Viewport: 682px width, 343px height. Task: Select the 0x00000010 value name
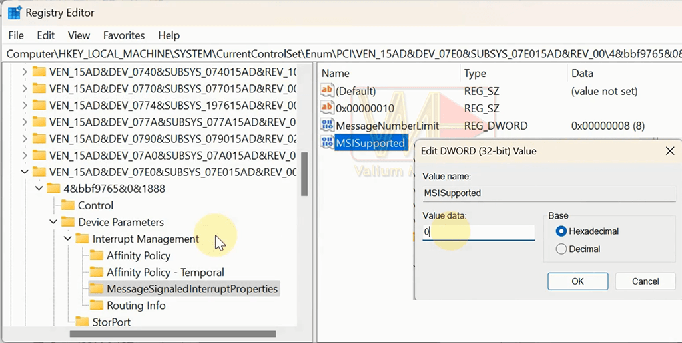click(x=365, y=108)
